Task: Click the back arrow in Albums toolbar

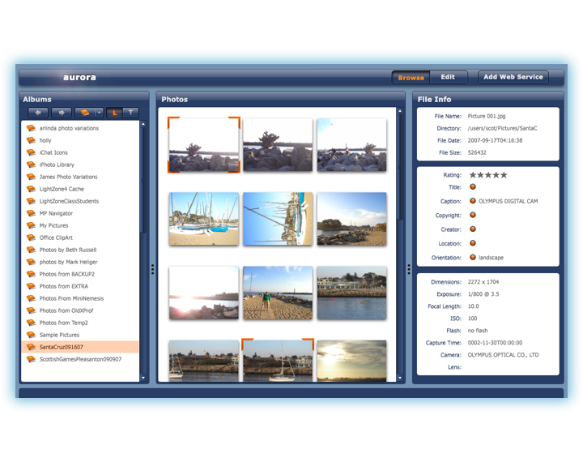Action: click(38, 113)
